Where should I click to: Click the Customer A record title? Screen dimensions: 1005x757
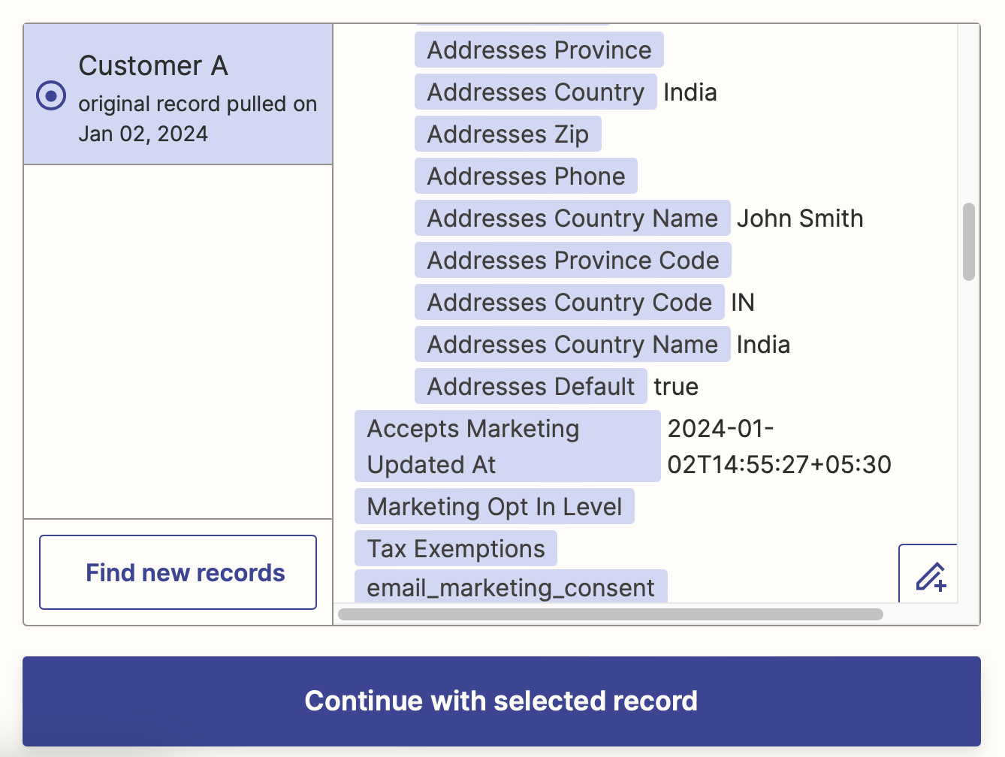[153, 66]
